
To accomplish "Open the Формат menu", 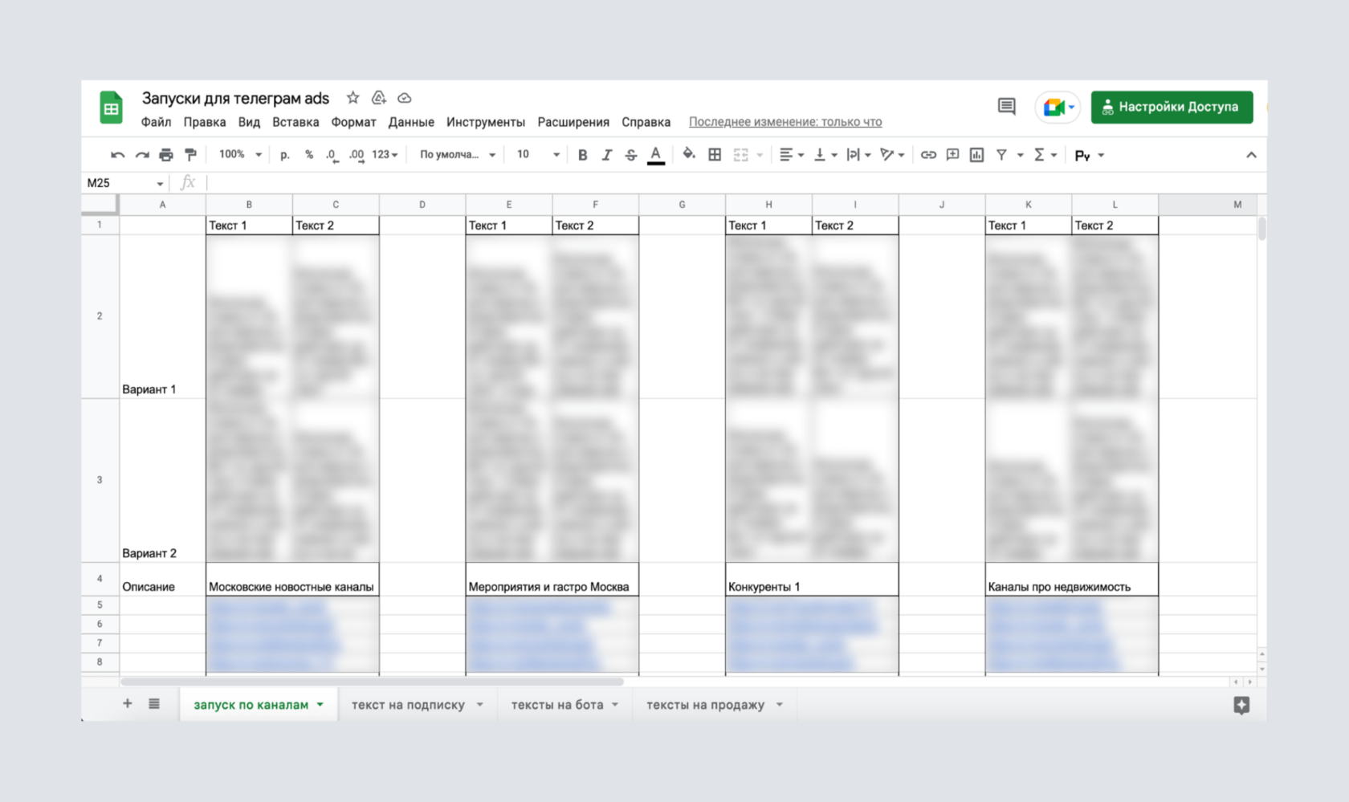I will click(x=353, y=122).
